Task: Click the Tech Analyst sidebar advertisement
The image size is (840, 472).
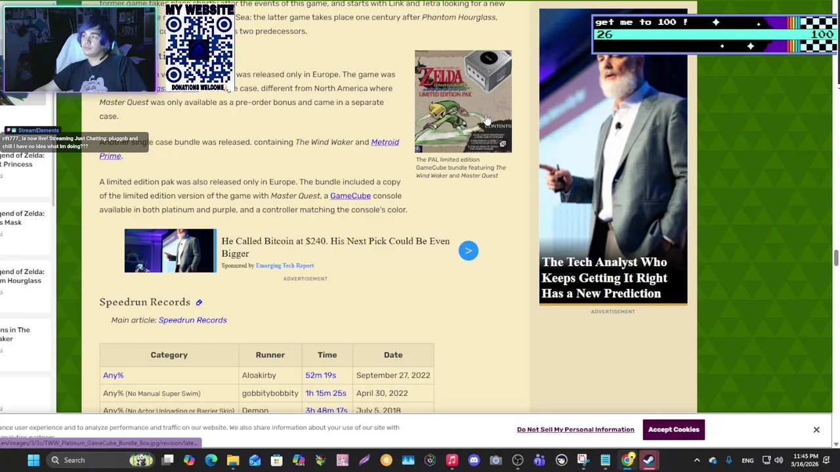Action: click(613, 157)
